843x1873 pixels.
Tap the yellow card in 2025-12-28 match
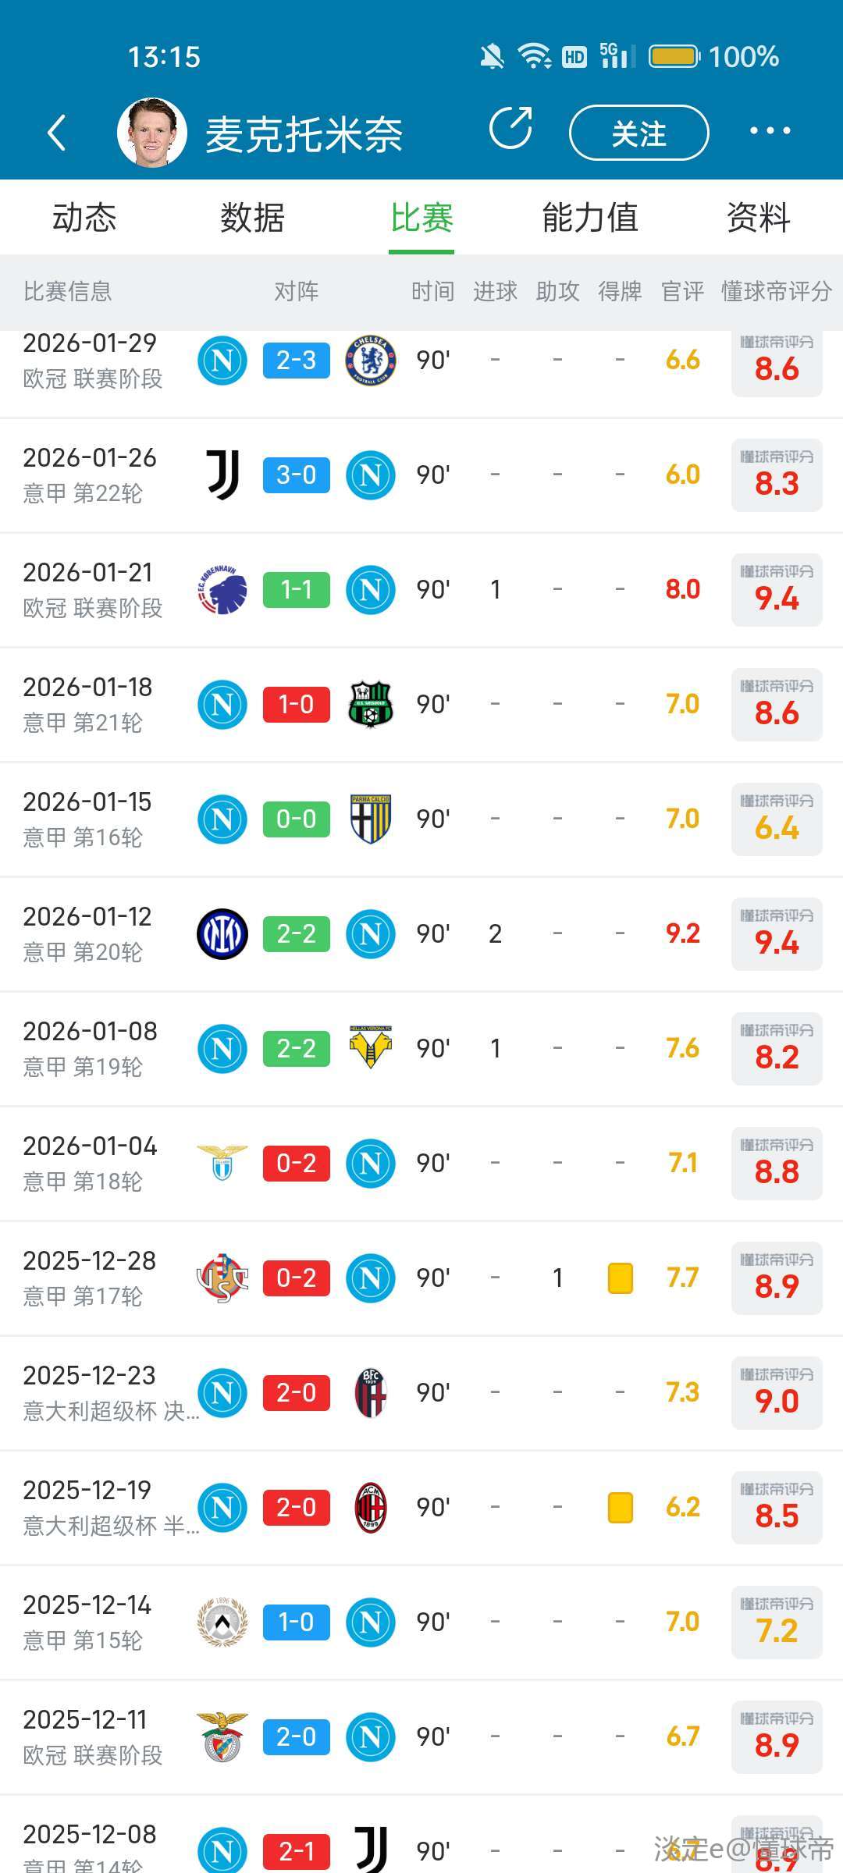pos(621,1278)
